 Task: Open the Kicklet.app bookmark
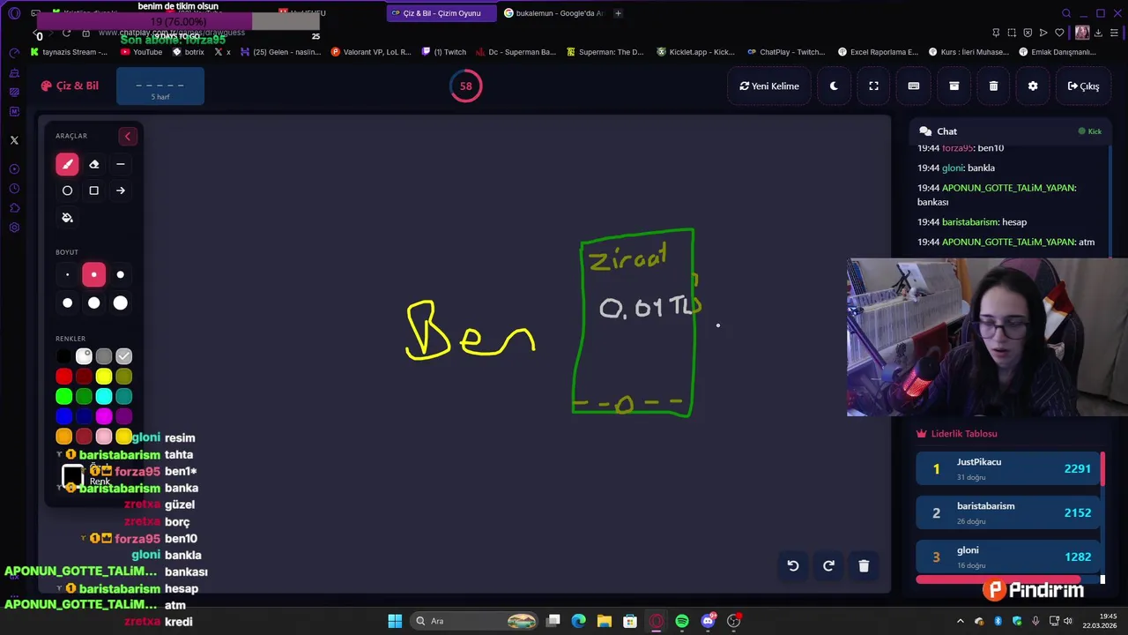[695, 52]
